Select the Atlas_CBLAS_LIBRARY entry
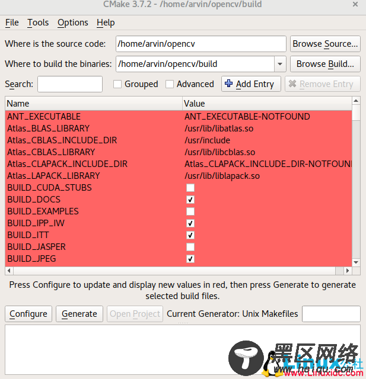The image size is (366, 379). pos(51,152)
